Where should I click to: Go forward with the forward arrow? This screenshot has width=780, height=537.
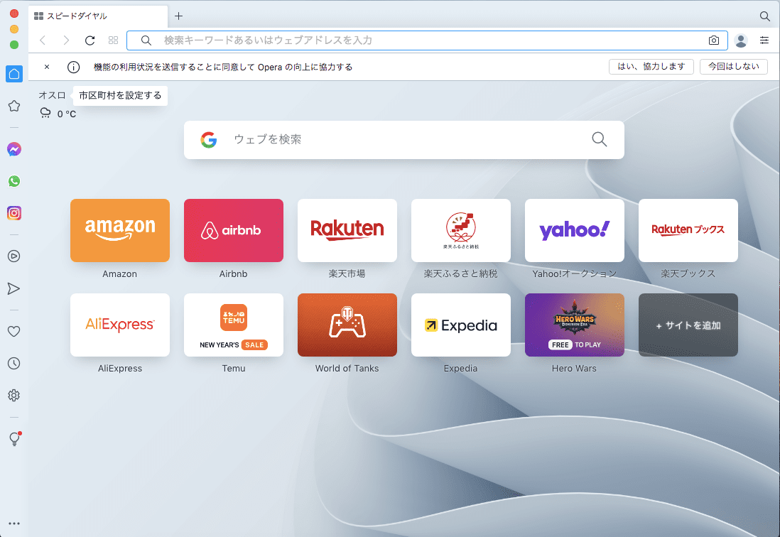(66, 40)
